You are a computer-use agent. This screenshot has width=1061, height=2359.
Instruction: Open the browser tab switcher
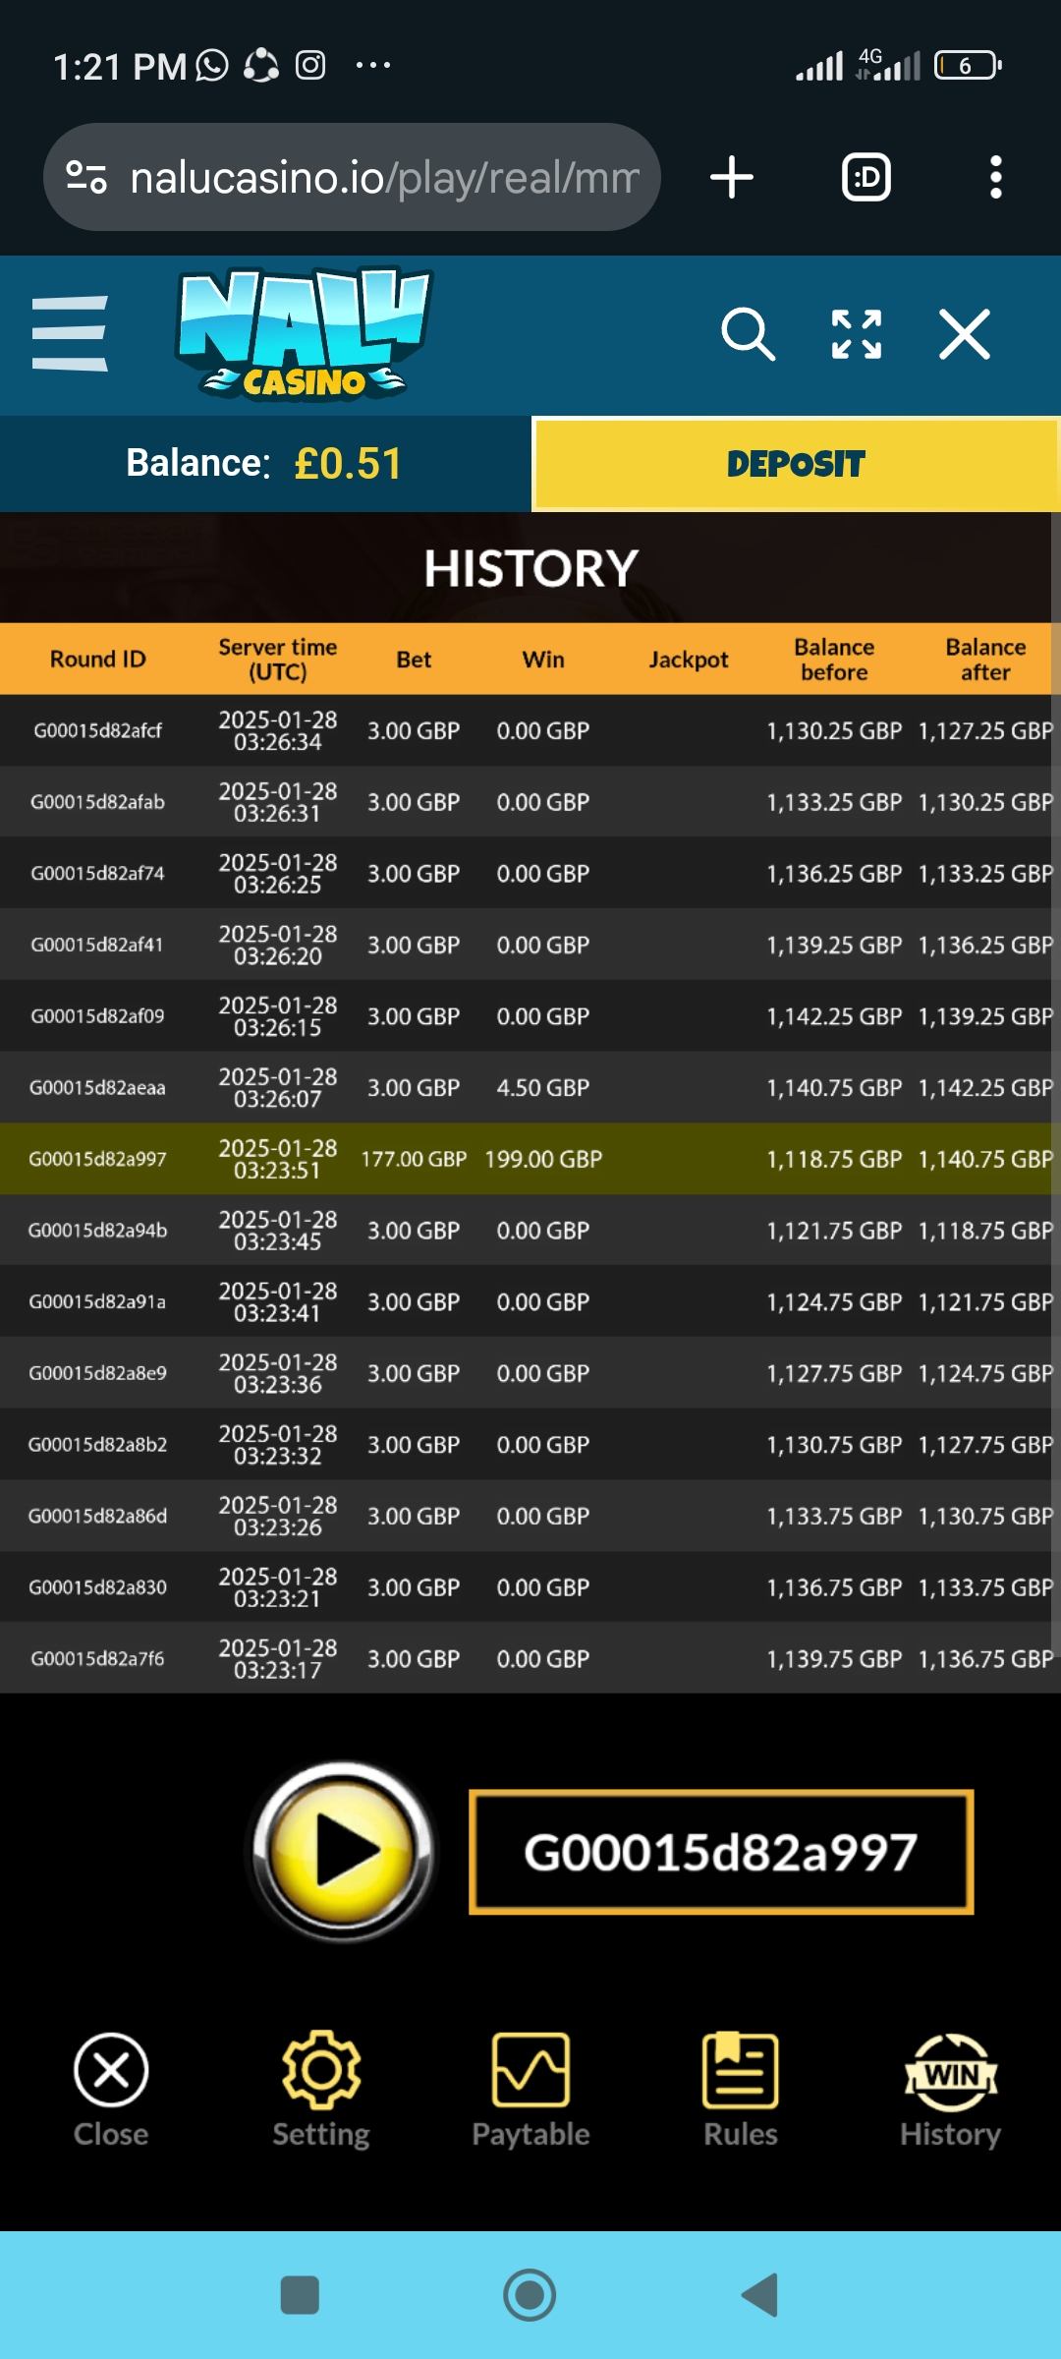pos(866,178)
